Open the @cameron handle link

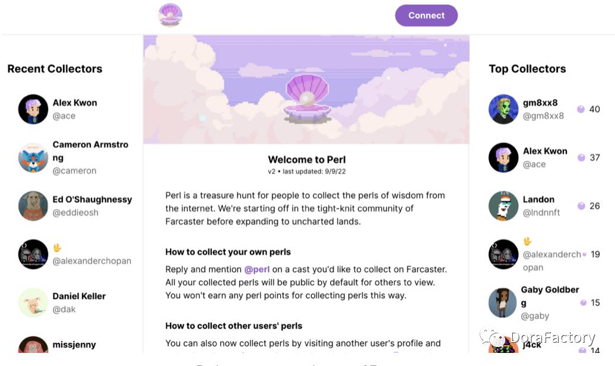[x=74, y=171]
